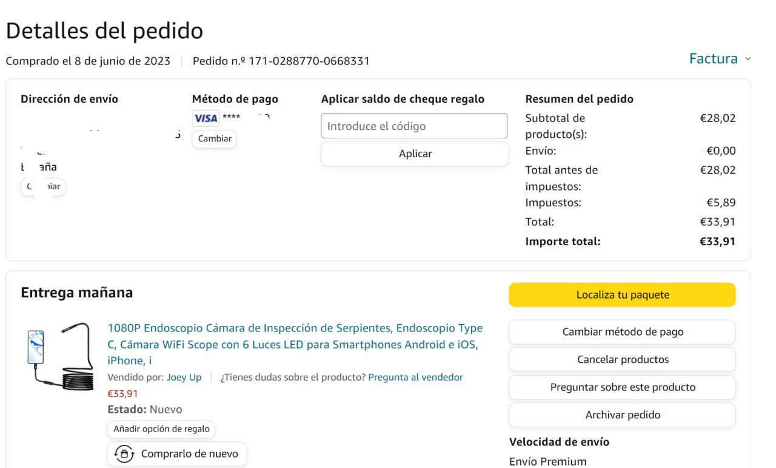Click the yellow Localiza tu paquete button
The width and height of the screenshot is (776, 468).
tap(622, 295)
